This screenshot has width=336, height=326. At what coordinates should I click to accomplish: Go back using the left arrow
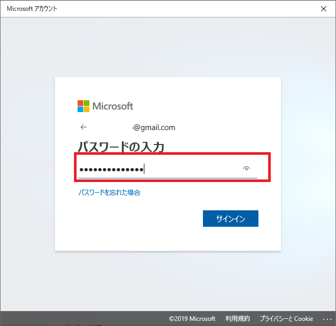tap(84, 128)
